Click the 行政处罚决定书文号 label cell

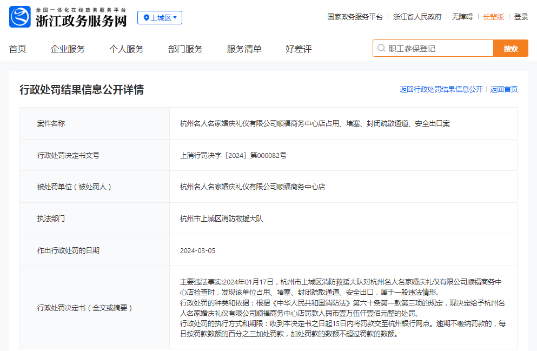[95, 155]
